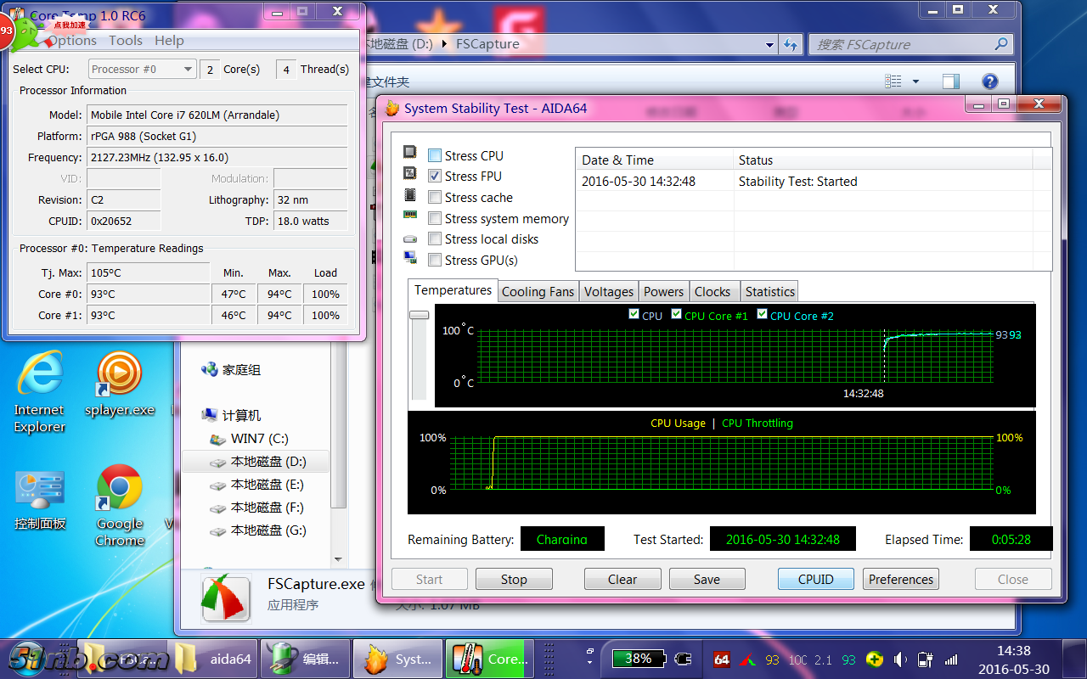
Task: Uncheck the Stress FPU checkbox
Action: 435,177
